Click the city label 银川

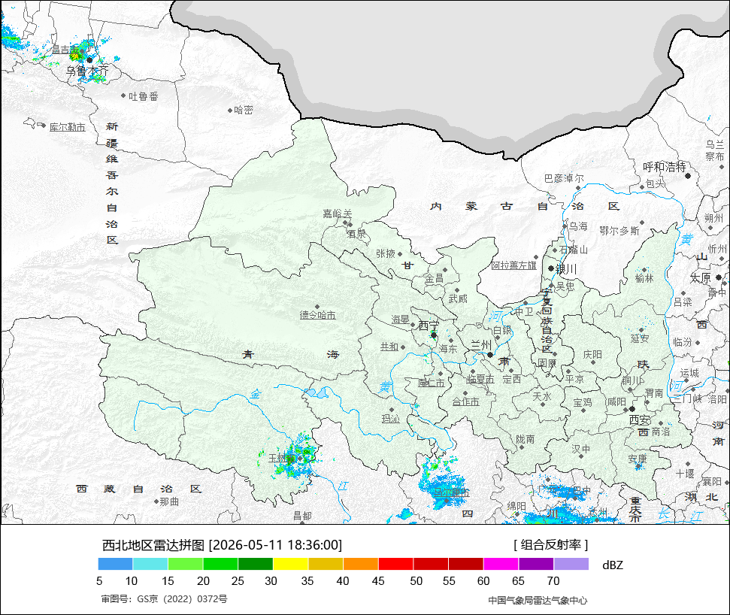tap(567, 269)
